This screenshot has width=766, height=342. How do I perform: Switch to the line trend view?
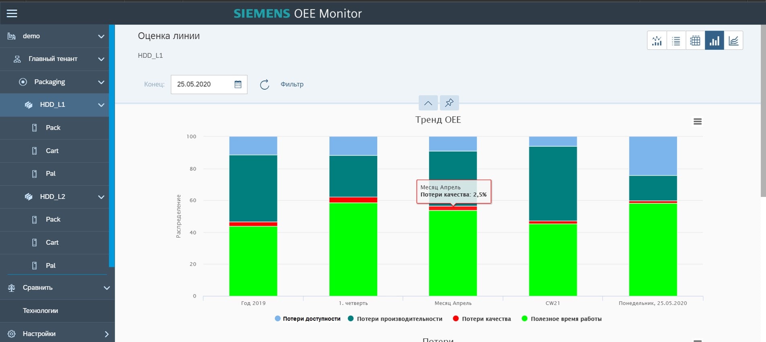[x=733, y=41]
